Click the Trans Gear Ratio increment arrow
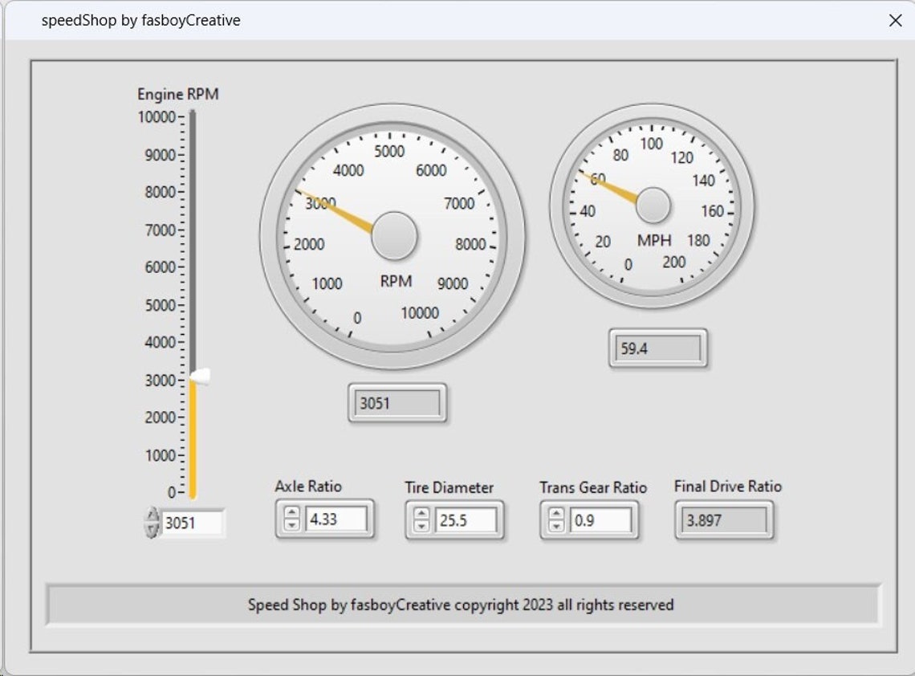 [x=555, y=514]
